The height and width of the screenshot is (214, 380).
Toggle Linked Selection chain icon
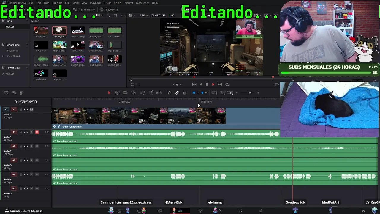tap(177, 93)
